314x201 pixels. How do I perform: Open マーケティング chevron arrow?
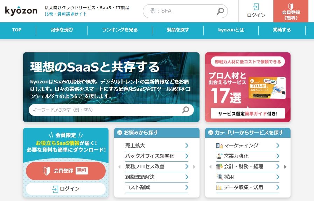(x=278, y=146)
